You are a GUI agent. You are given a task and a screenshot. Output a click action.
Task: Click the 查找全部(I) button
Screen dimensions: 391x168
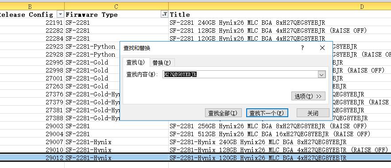223,113
